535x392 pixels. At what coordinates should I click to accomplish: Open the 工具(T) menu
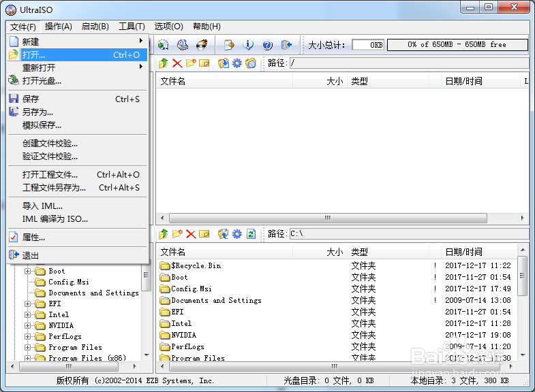coord(132,27)
